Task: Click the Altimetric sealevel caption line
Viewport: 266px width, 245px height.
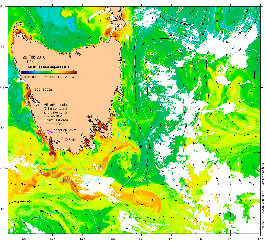Action: coord(58,105)
